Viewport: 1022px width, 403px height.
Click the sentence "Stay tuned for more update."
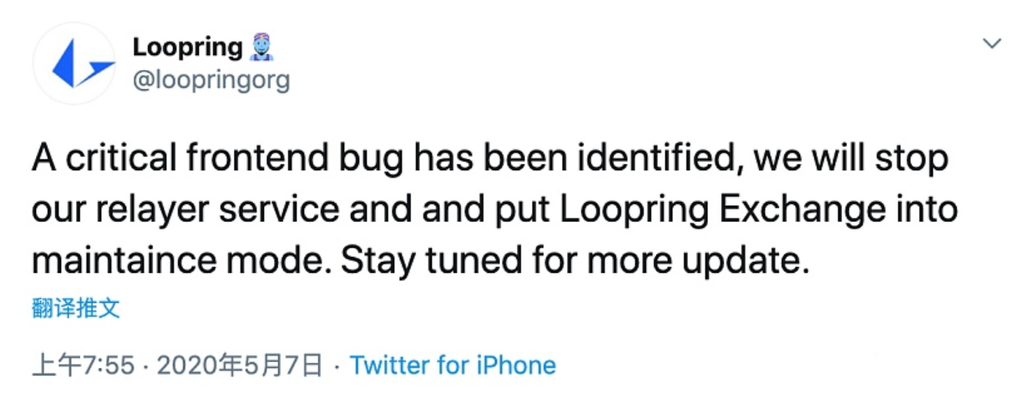[576, 261]
